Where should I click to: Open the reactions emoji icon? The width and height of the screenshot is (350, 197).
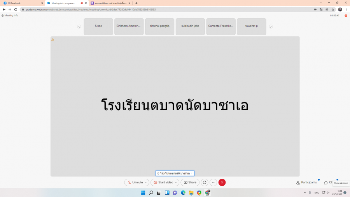(x=205, y=182)
